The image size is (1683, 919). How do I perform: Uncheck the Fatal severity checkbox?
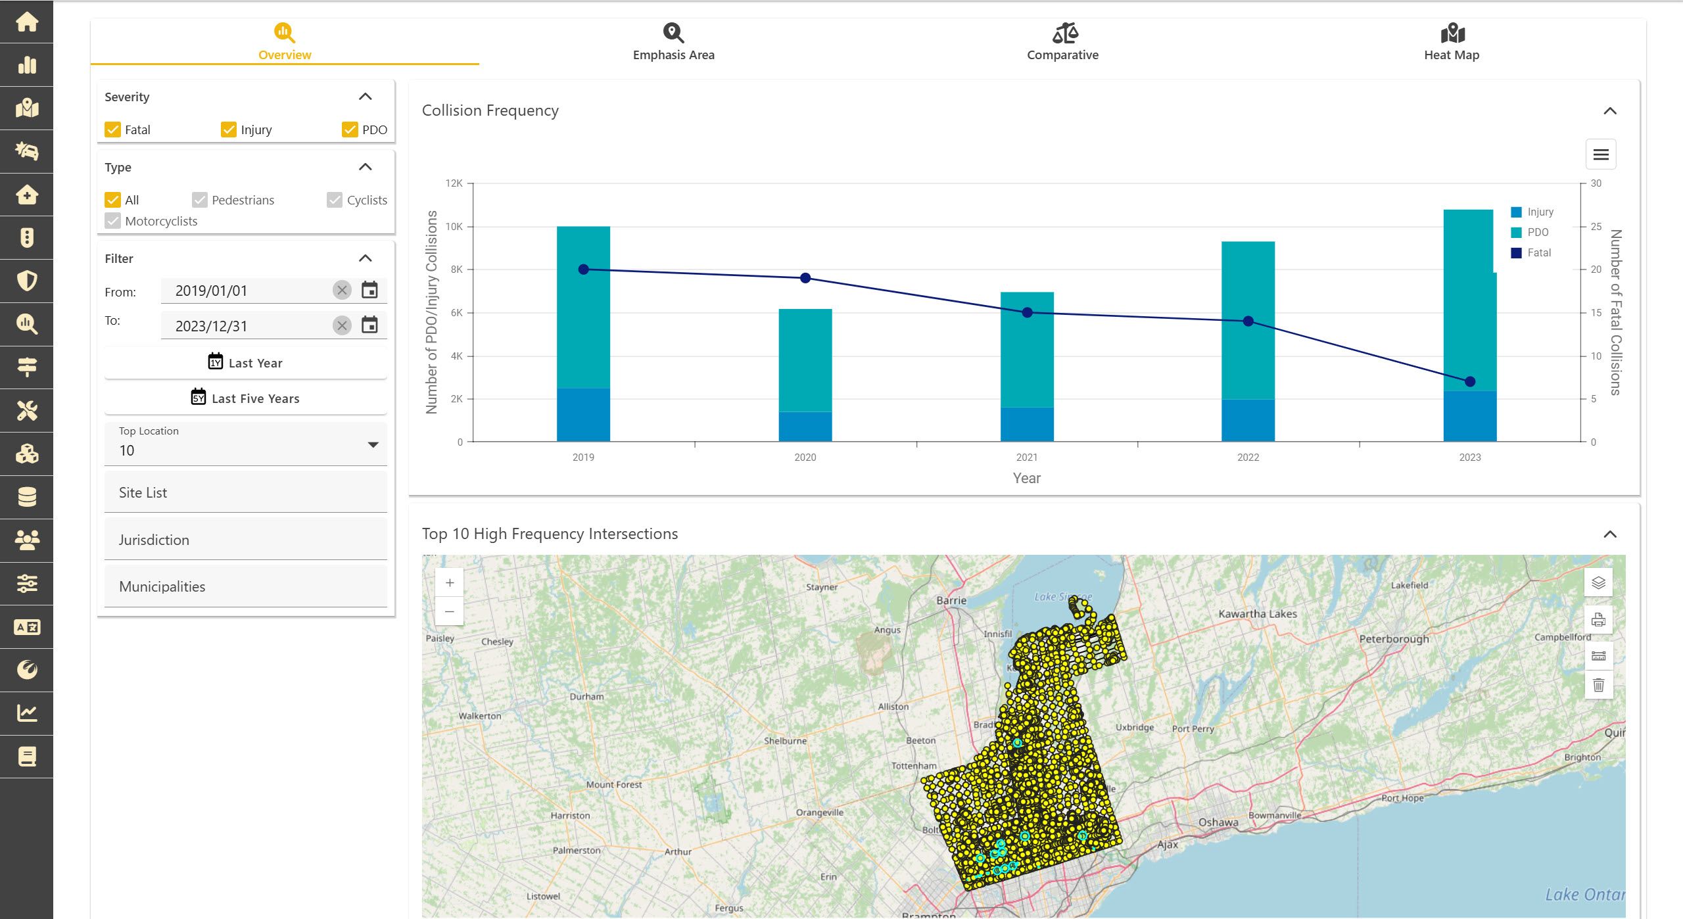click(113, 130)
